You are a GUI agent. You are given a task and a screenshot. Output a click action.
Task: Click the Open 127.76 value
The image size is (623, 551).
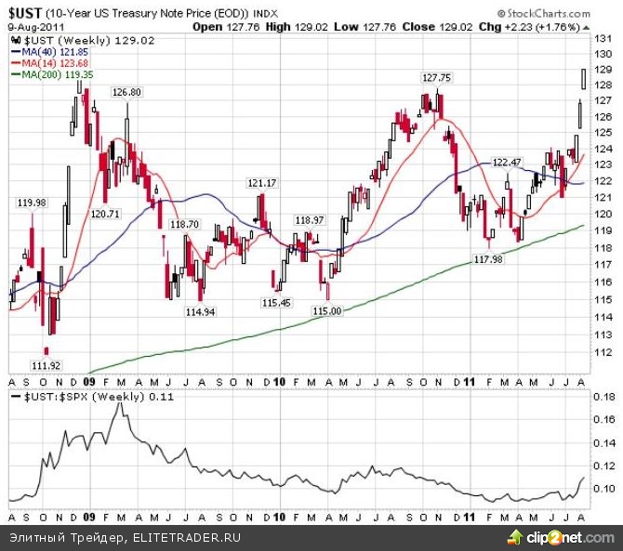coord(226,27)
